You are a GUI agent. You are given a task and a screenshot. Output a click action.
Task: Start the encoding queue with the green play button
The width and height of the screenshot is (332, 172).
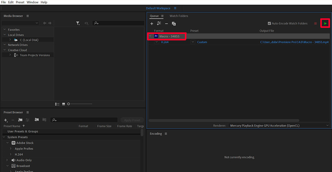click(325, 24)
